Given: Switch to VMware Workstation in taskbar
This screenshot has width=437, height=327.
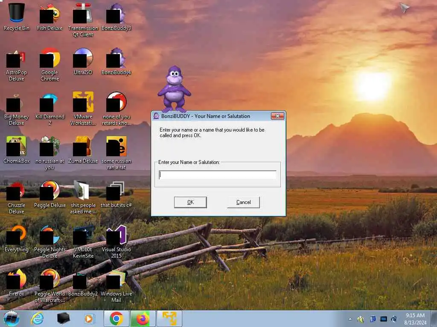Looking at the screenshot, I should pyautogui.click(x=169, y=318).
